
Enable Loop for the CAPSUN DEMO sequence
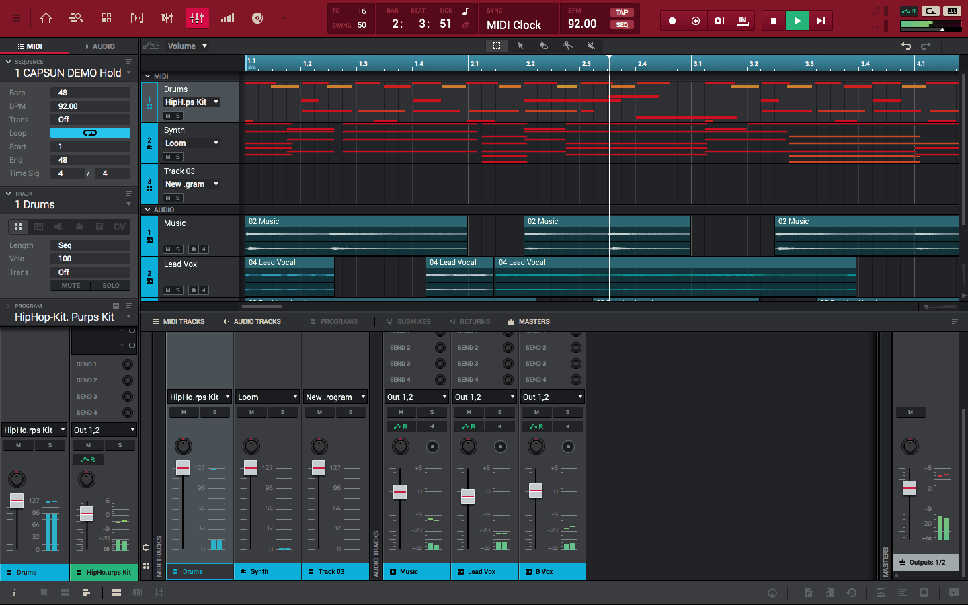click(90, 133)
